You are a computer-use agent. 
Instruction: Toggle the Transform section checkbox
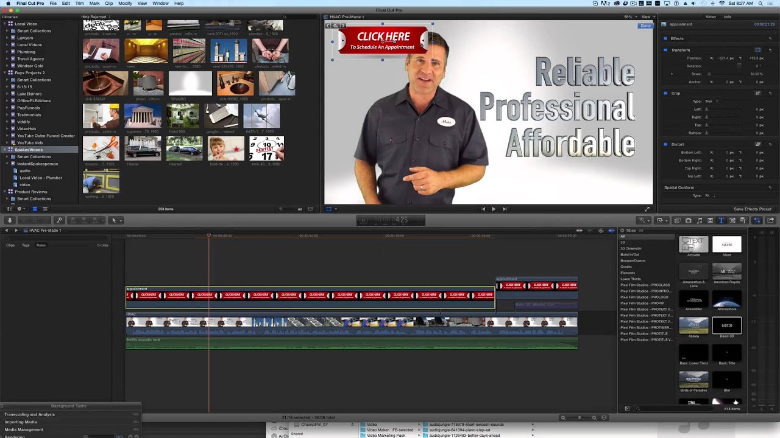[665, 50]
